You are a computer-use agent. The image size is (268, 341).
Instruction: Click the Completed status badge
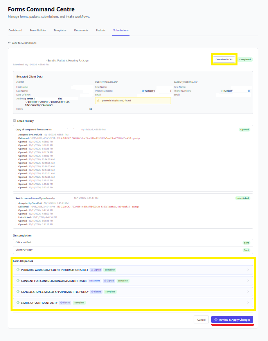click(x=245, y=60)
